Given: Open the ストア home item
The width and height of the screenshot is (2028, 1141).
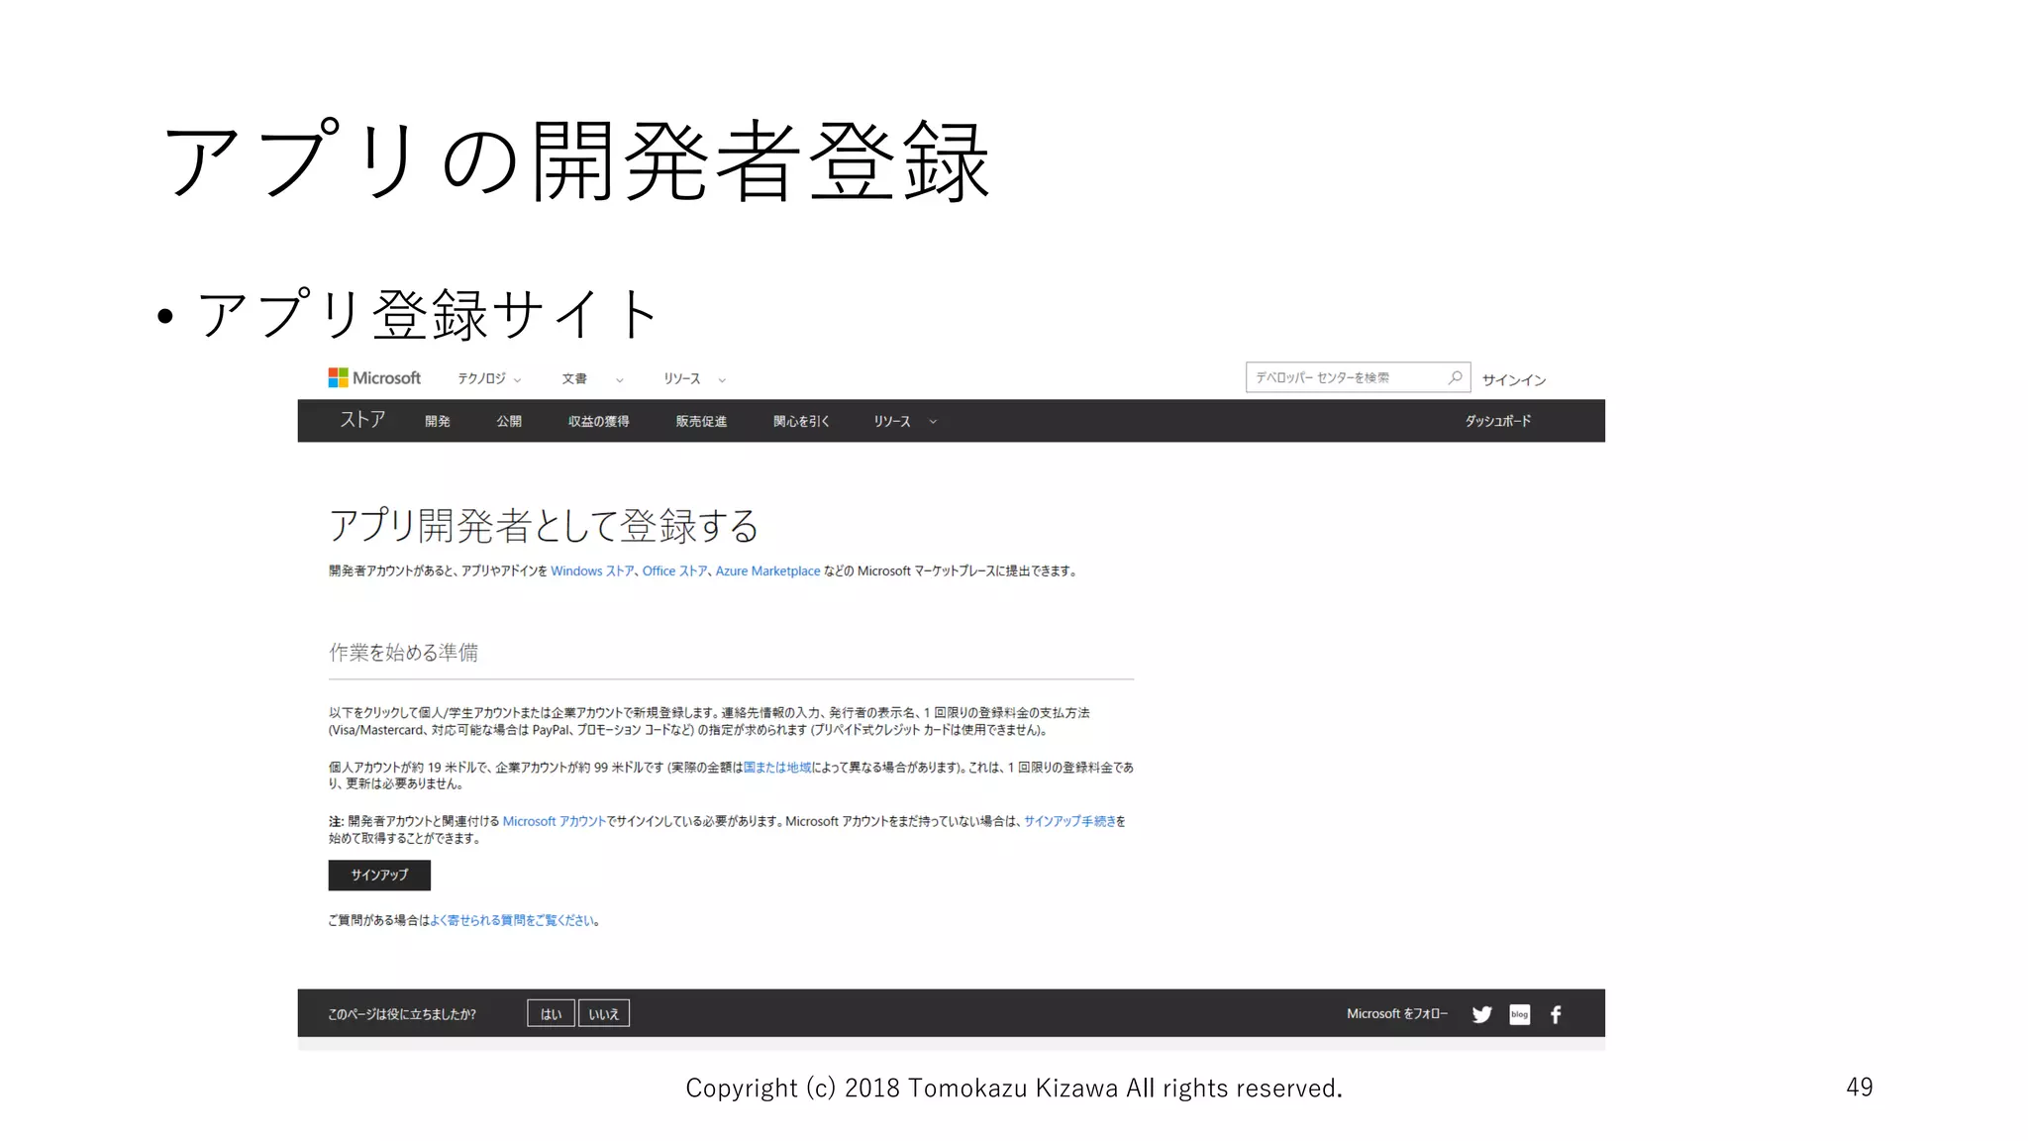Looking at the screenshot, I should pos(362,419).
